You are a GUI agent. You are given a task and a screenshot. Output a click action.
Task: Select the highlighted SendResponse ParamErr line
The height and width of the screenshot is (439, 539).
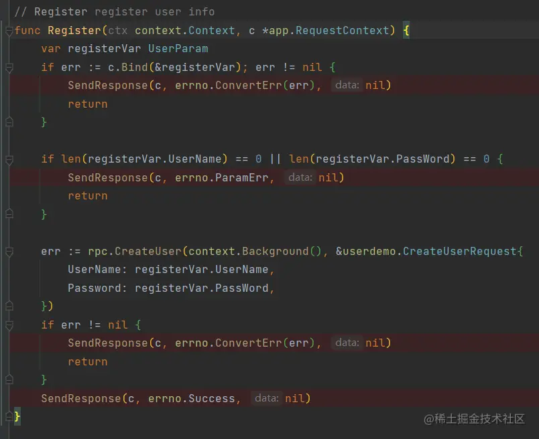(155, 177)
